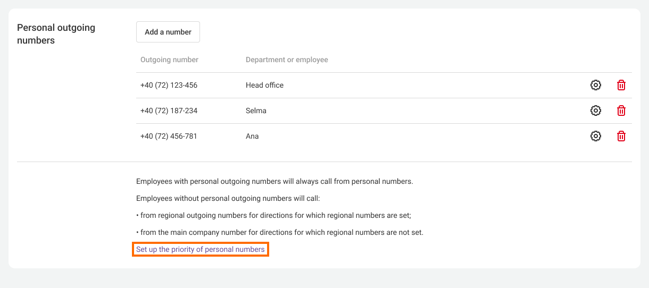Click the Outgoing number column header

169,60
